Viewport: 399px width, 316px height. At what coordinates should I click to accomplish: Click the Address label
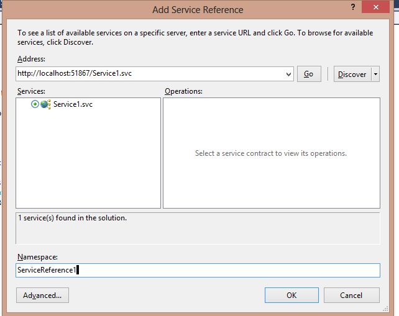[x=31, y=58]
